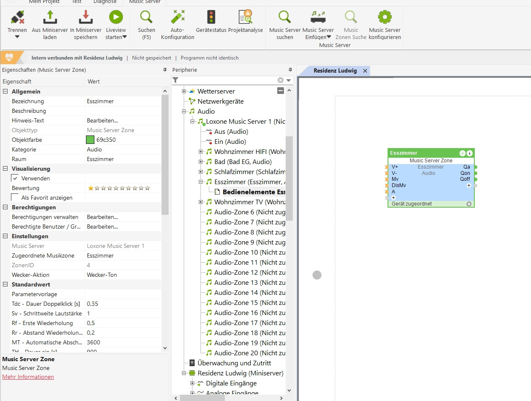
Task: Save program in Miniserver icon
Action: click(x=86, y=18)
